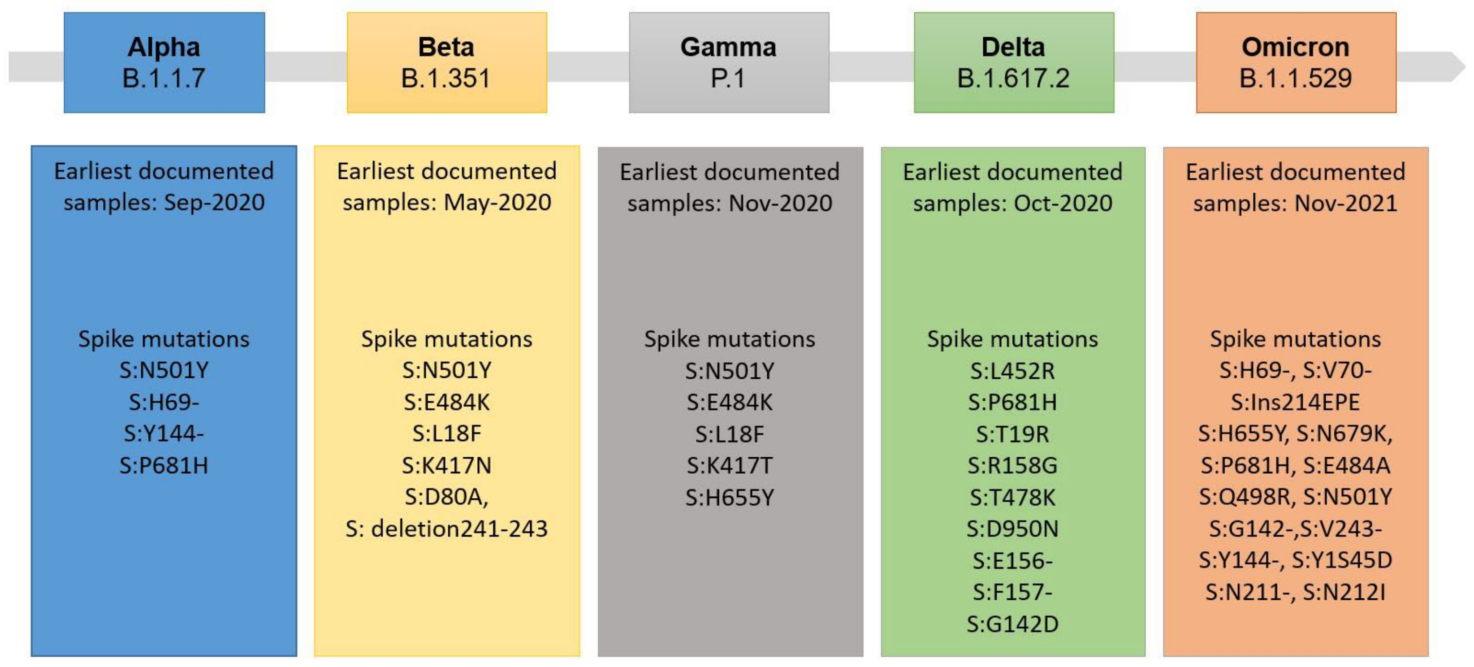The height and width of the screenshot is (667, 1474).
Task: Click the Gamma P.1 header box
Action: tap(728, 62)
